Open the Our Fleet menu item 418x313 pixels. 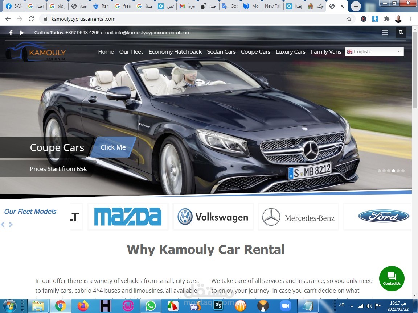click(x=131, y=52)
